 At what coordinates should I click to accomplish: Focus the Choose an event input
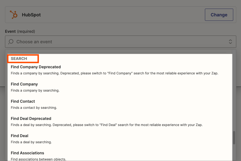click(120, 42)
